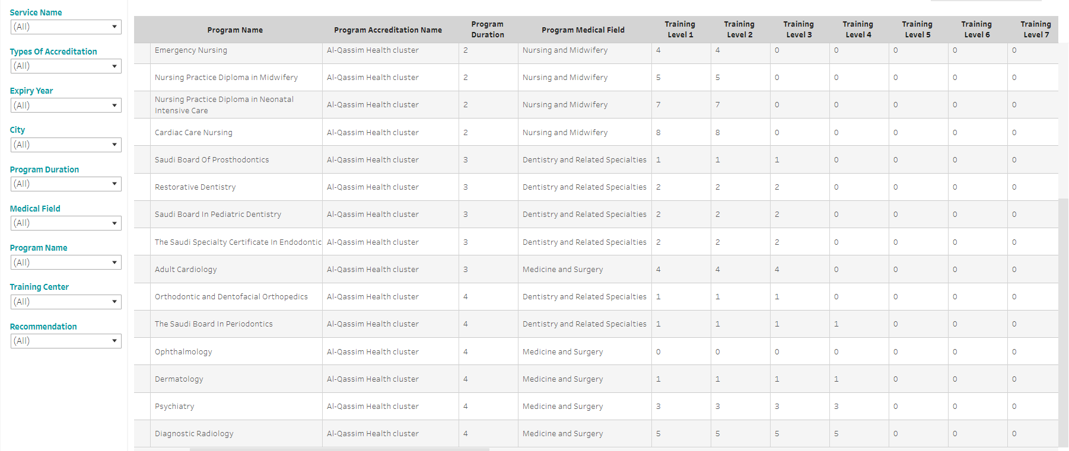The height and width of the screenshot is (451, 1069).
Task: Click Training Level 3 value for Adult Cardiology
Action: coord(777,270)
